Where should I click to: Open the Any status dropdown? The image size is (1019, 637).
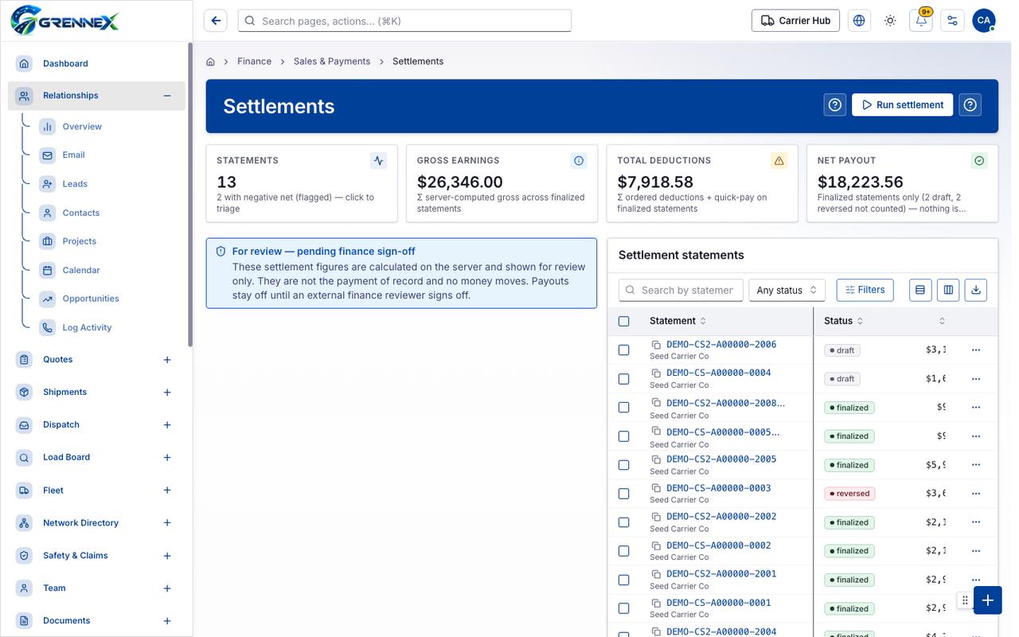click(x=787, y=290)
